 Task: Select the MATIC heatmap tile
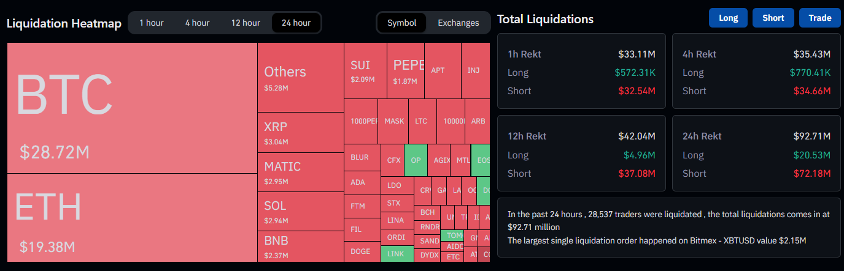(x=300, y=172)
